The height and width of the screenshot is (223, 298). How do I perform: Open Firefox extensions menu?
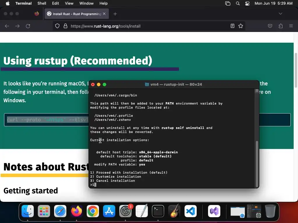[x=281, y=26]
